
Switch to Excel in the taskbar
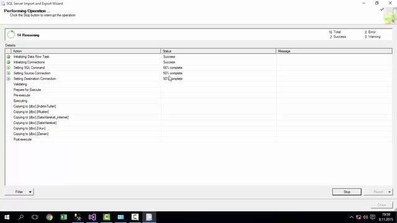click(x=63, y=217)
